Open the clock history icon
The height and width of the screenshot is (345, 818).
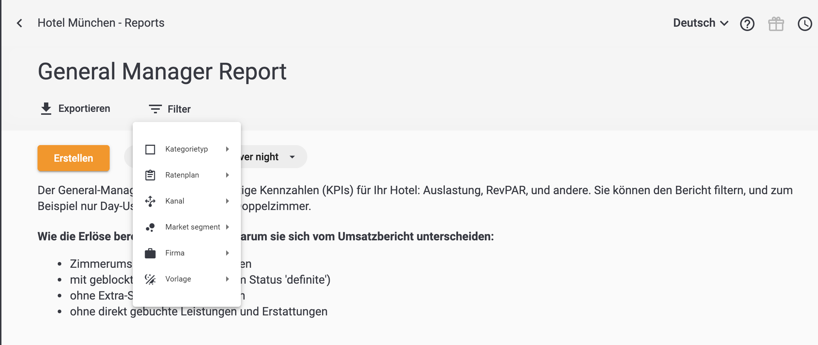[x=805, y=24]
